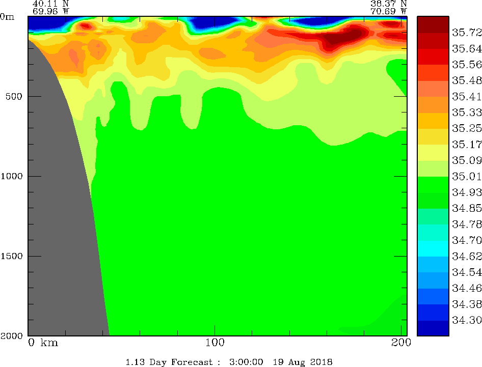Click the 34.85 colorbar label
This screenshot has height=367, width=482.
(x=467, y=208)
